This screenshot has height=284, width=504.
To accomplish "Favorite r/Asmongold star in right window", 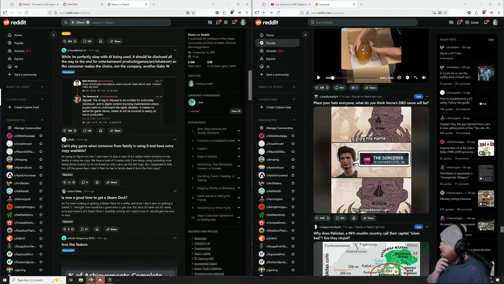I will pos(293,199).
